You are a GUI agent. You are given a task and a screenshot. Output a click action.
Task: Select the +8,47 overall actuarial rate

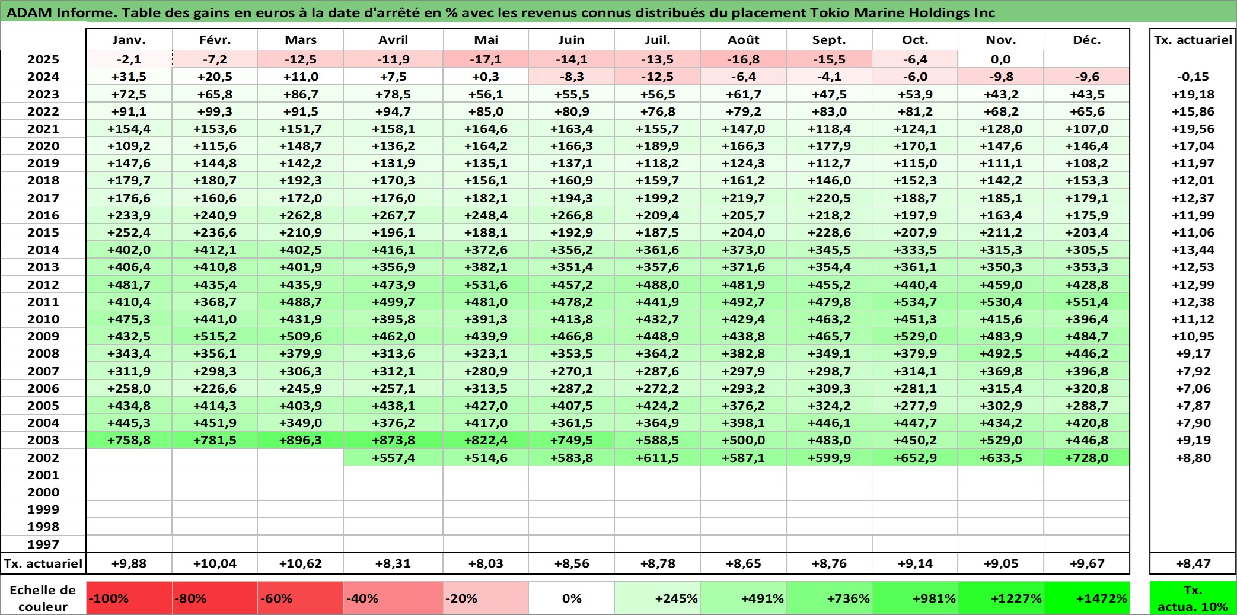[x=1193, y=563]
